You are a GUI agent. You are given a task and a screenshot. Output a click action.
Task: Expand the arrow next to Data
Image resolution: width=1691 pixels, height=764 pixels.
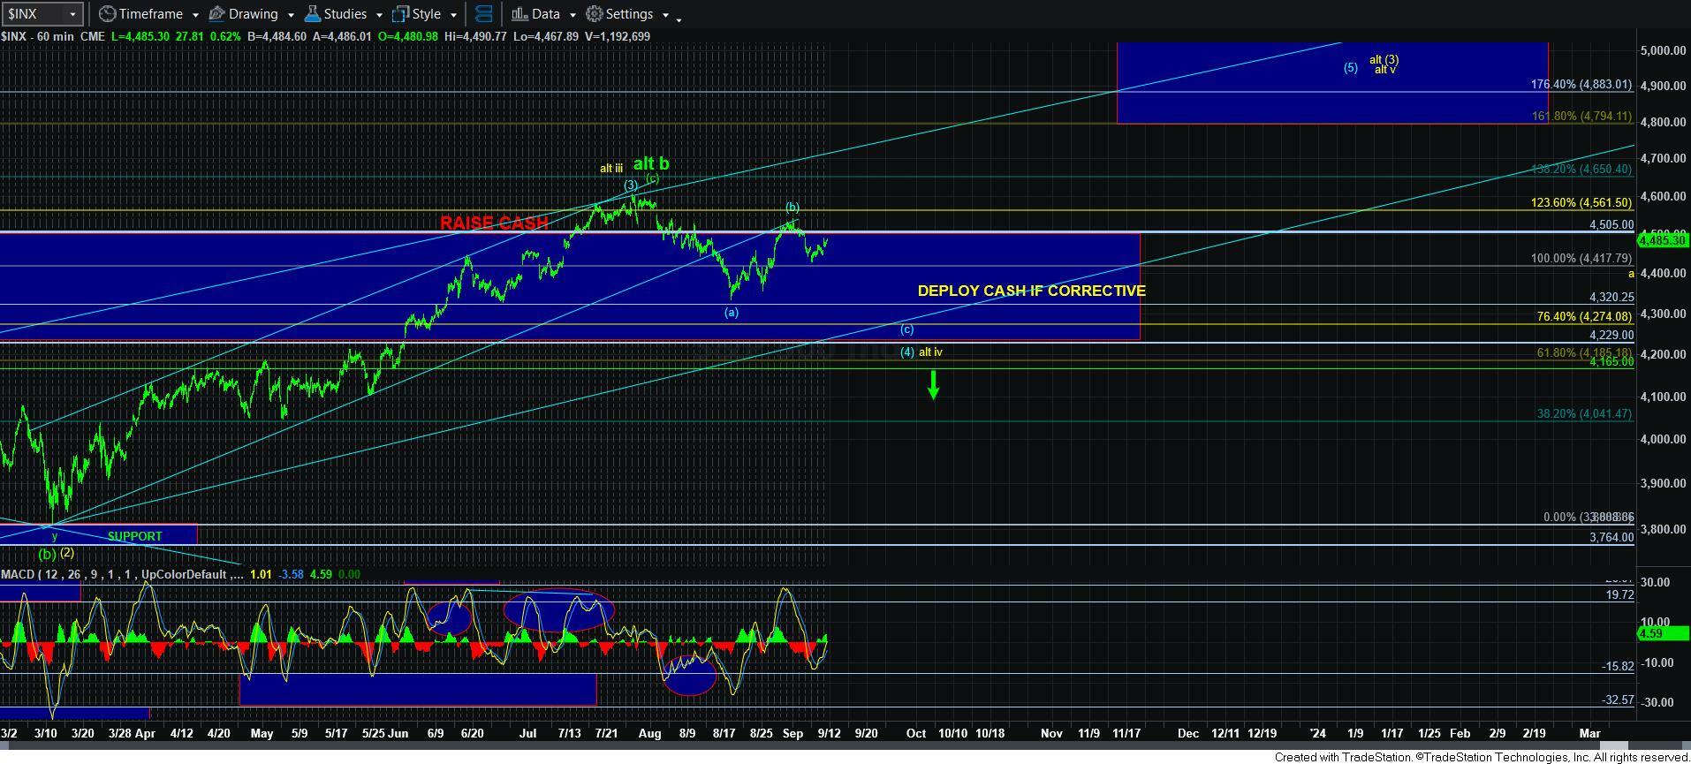point(573,15)
